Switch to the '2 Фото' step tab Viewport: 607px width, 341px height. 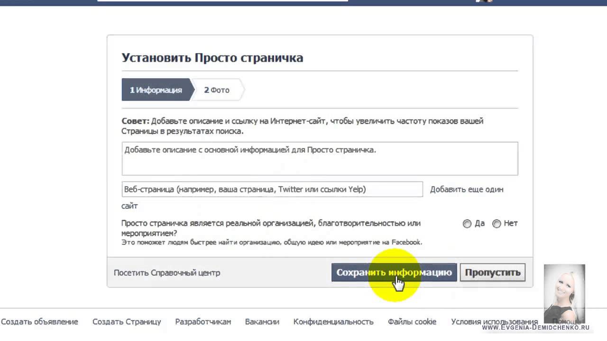[217, 90]
